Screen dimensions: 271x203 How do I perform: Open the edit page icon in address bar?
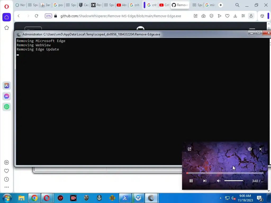196,16
